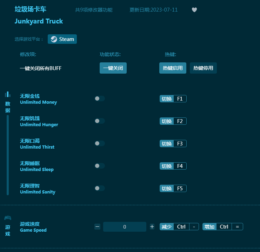260x252 pixels.
Task: Click the 游戏 sidebar section label
Action: click(x=8, y=231)
